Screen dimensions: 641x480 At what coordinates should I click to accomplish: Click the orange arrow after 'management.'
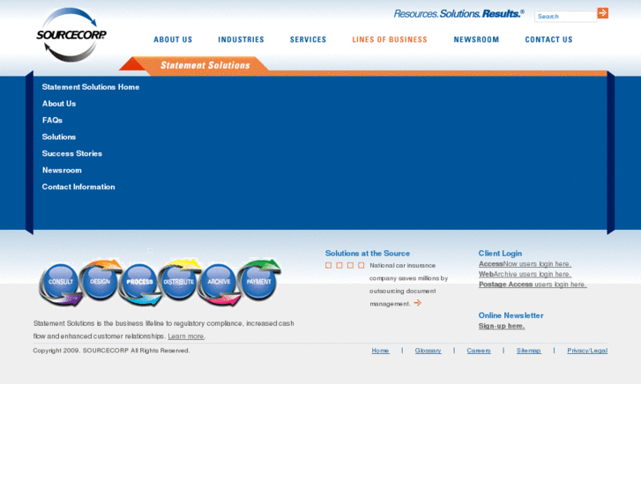tap(417, 303)
